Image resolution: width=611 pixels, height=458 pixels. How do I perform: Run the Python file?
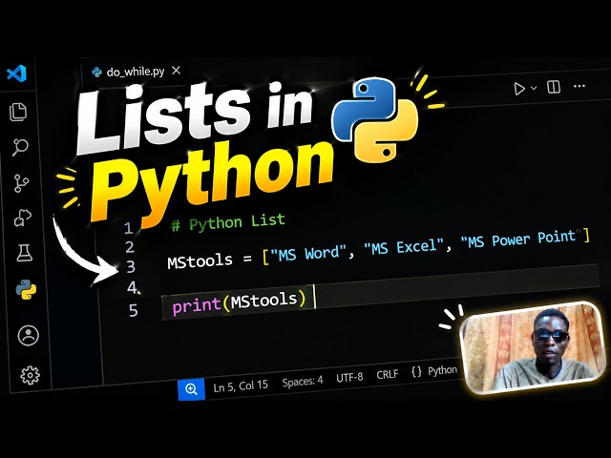click(519, 89)
